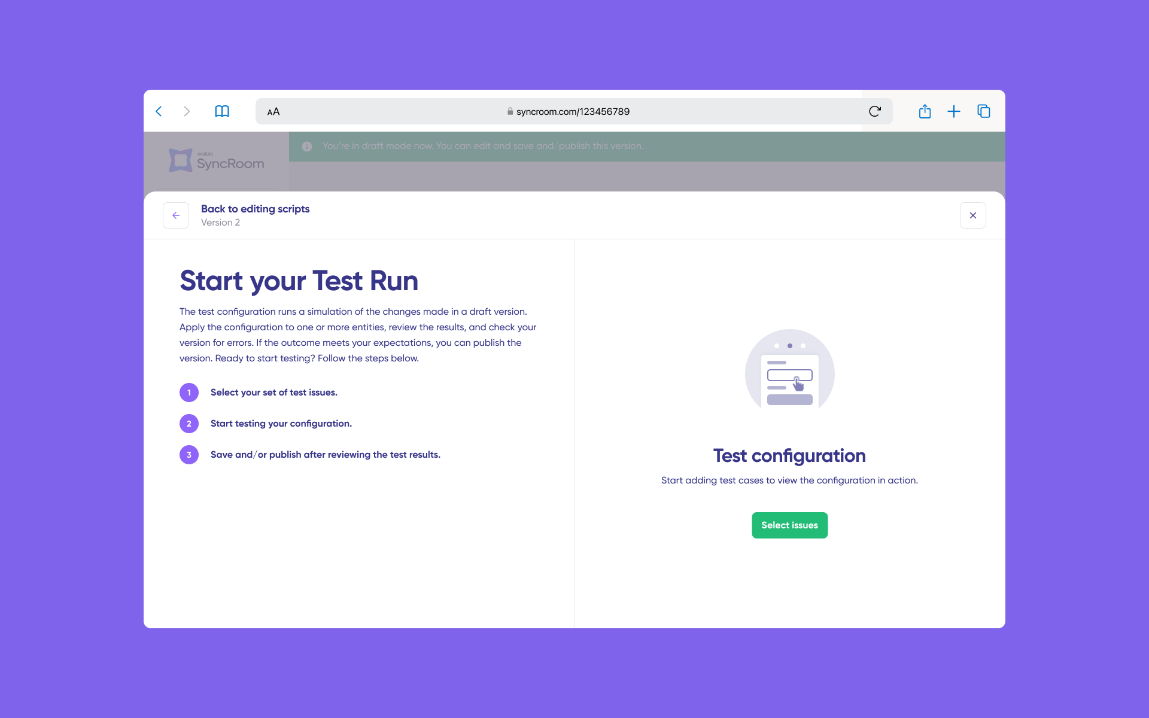Click the AA reader text-size control
The width and height of the screenshot is (1149, 718).
pyautogui.click(x=273, y=112)
